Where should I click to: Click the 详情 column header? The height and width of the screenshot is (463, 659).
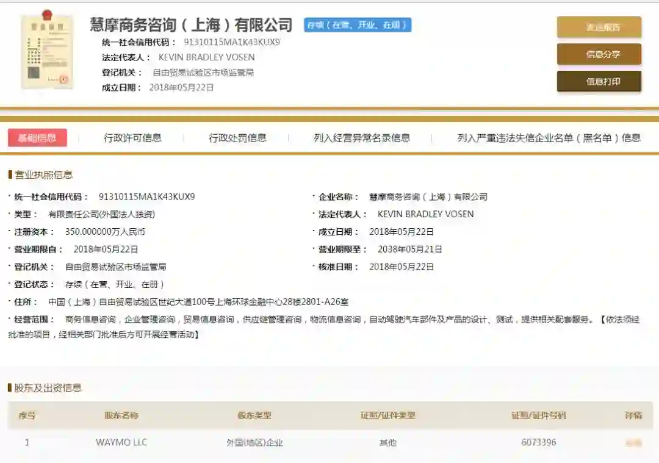pos(633,415)
